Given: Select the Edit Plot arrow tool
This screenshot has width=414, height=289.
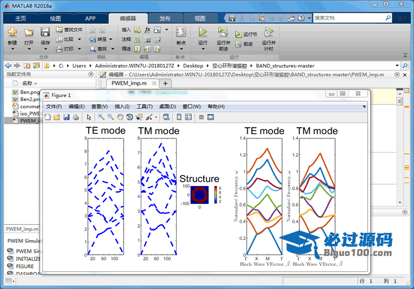Looking at the screenshot, I should pos(89,117).
